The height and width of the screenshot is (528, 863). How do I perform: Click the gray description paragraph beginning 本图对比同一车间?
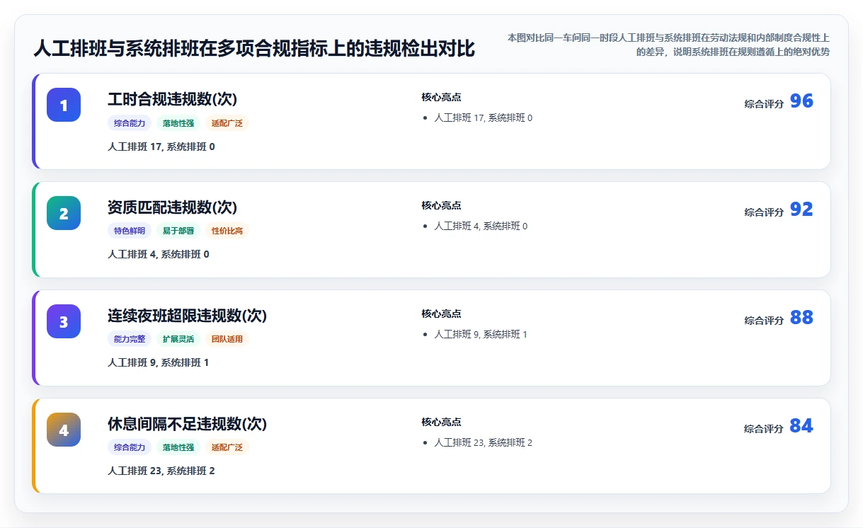tap(668, 45)
